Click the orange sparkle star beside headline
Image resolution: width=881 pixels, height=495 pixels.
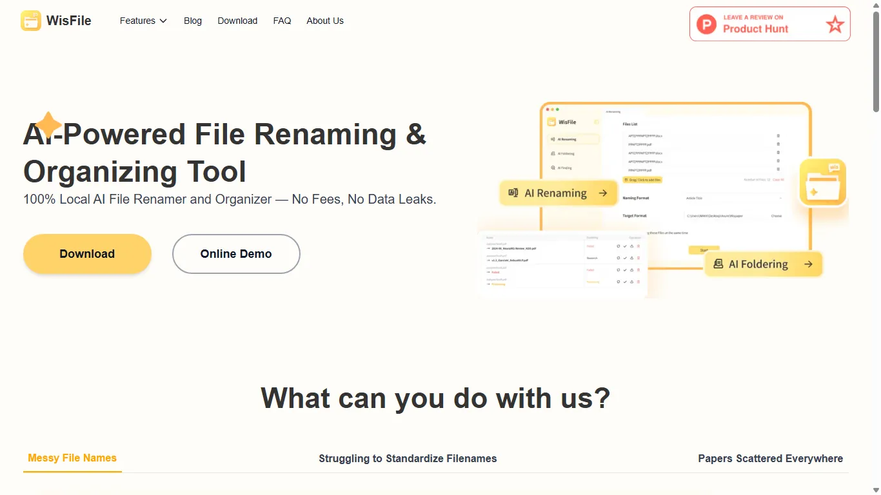click(48, 124)
